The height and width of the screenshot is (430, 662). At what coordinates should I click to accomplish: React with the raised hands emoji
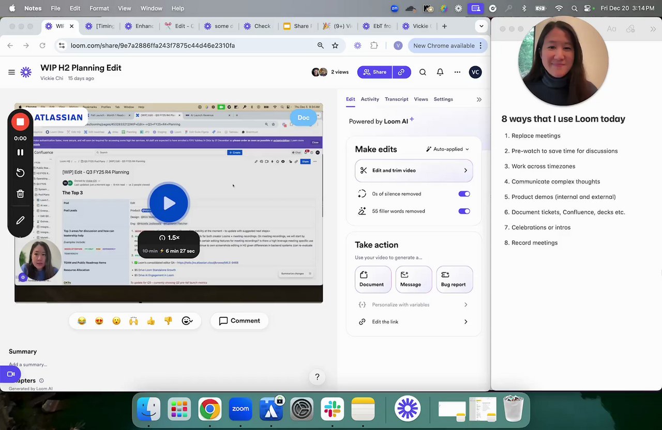133,321
